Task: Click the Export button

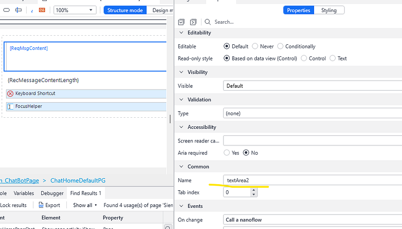Action: click(x=49, y=205)
